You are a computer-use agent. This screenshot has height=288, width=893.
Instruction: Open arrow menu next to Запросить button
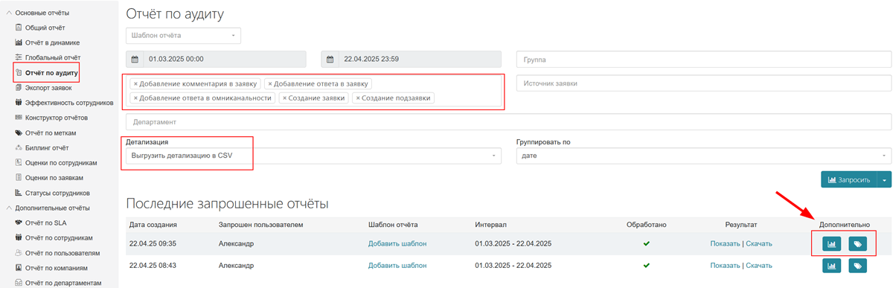884,179
